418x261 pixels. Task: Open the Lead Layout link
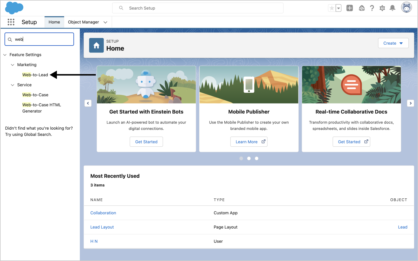pos(102,227)
